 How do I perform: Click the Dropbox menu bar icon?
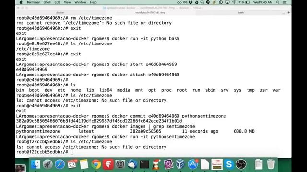pos(191,2)
